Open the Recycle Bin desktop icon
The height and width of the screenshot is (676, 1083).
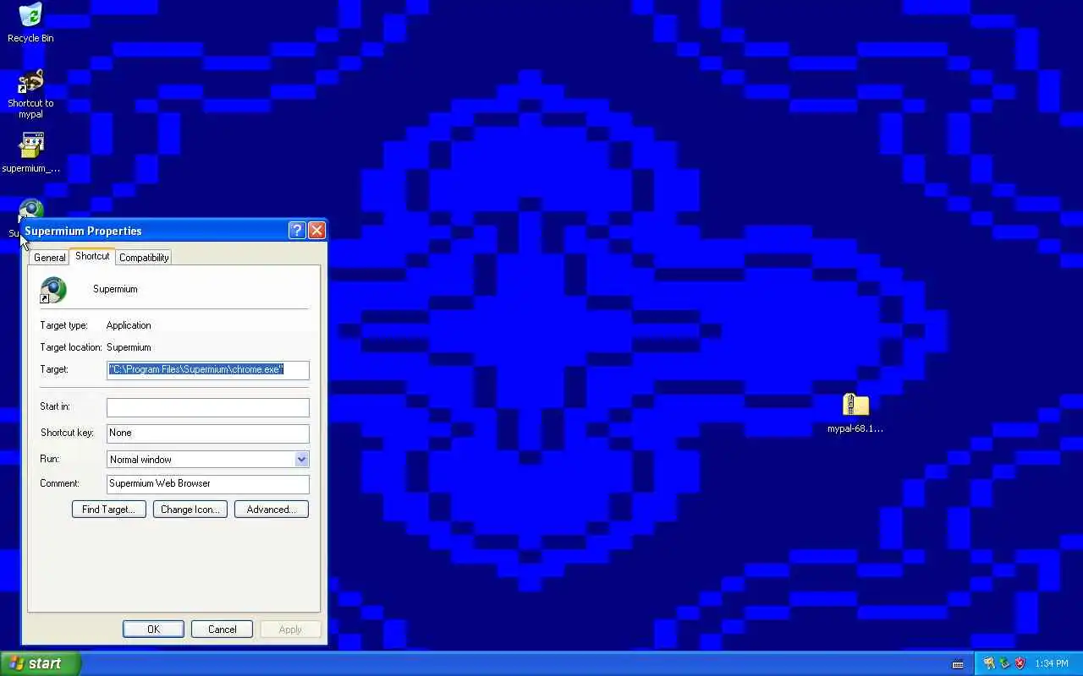pyautogui.click(x=30, y=22)
